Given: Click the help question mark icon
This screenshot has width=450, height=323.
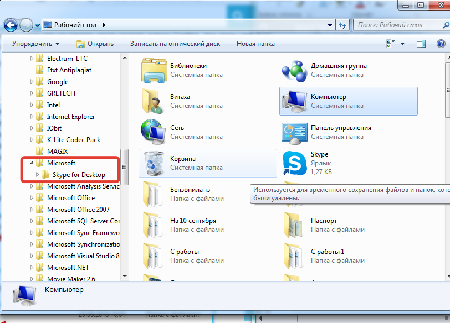Looking at the screenshot, I should coord(440,44).
